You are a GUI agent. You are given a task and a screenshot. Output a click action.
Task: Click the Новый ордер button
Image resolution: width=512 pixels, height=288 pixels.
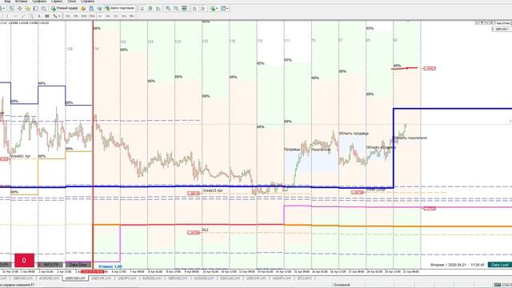64,9
